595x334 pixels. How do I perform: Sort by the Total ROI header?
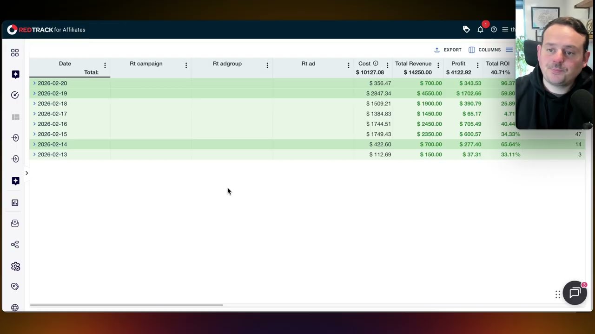point(498,64)
